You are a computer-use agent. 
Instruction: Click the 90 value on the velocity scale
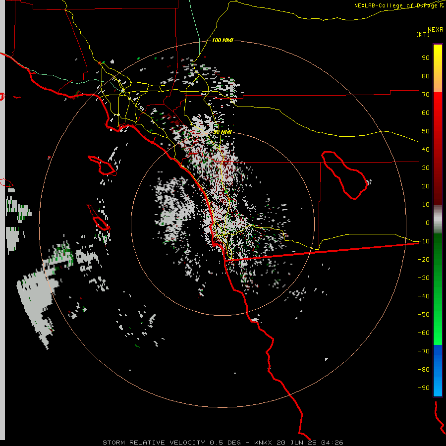tap(426, 58)
